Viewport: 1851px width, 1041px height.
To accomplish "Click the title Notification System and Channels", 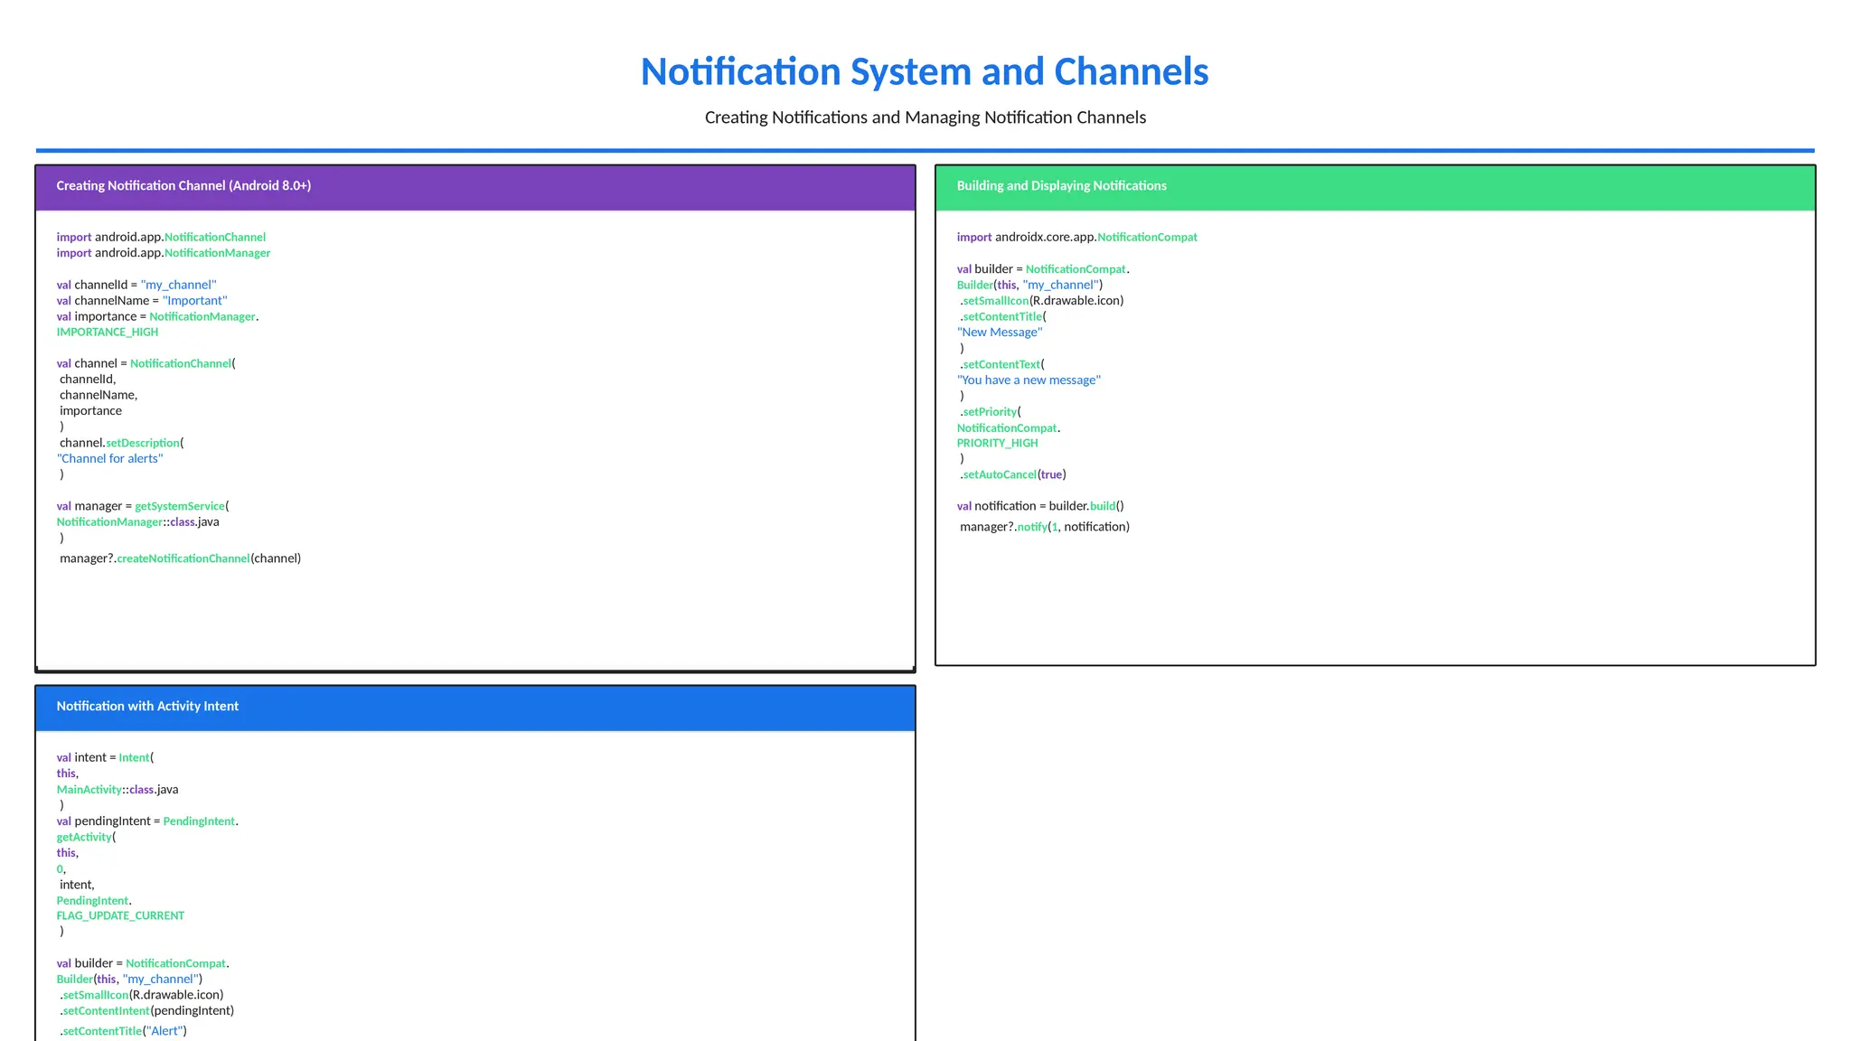I will click(925, 72).
